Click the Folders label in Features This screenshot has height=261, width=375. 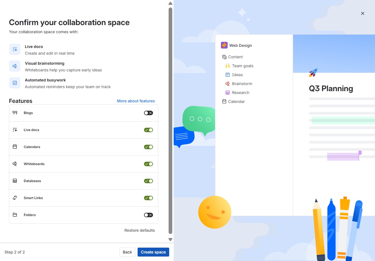30,215
